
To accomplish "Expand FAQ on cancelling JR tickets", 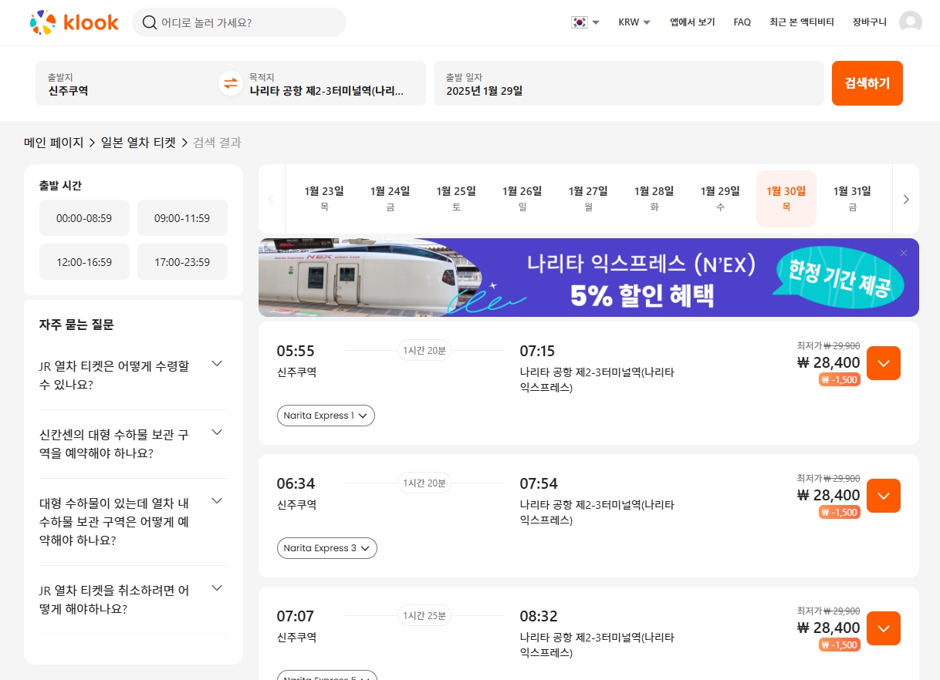I will (x=134, y=599).
